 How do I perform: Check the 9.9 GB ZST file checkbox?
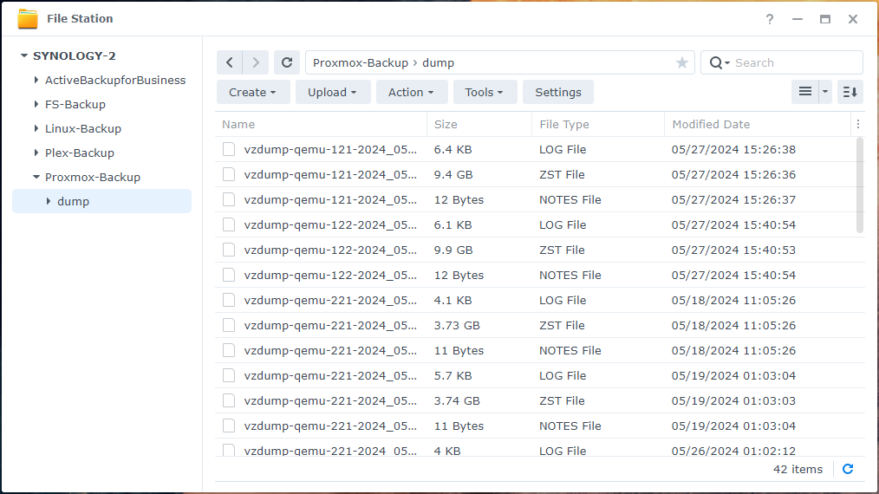229,250
